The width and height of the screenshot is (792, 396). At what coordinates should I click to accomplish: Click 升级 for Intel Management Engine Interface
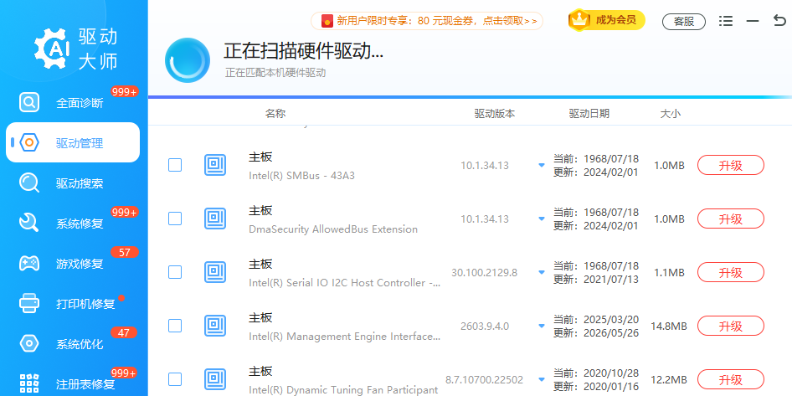730,326
